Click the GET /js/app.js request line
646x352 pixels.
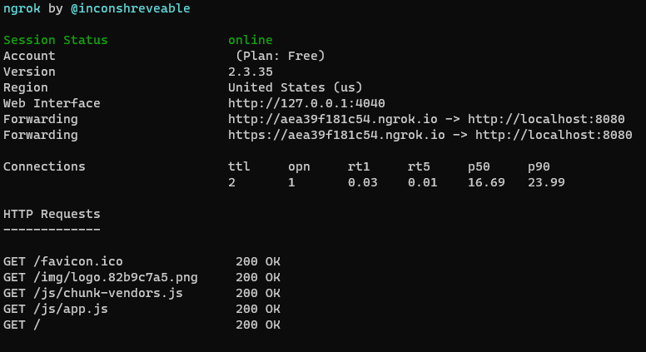[55, 309]
